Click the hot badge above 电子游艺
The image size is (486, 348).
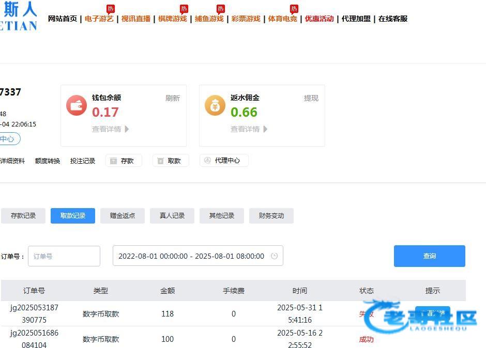pos(111,9)
